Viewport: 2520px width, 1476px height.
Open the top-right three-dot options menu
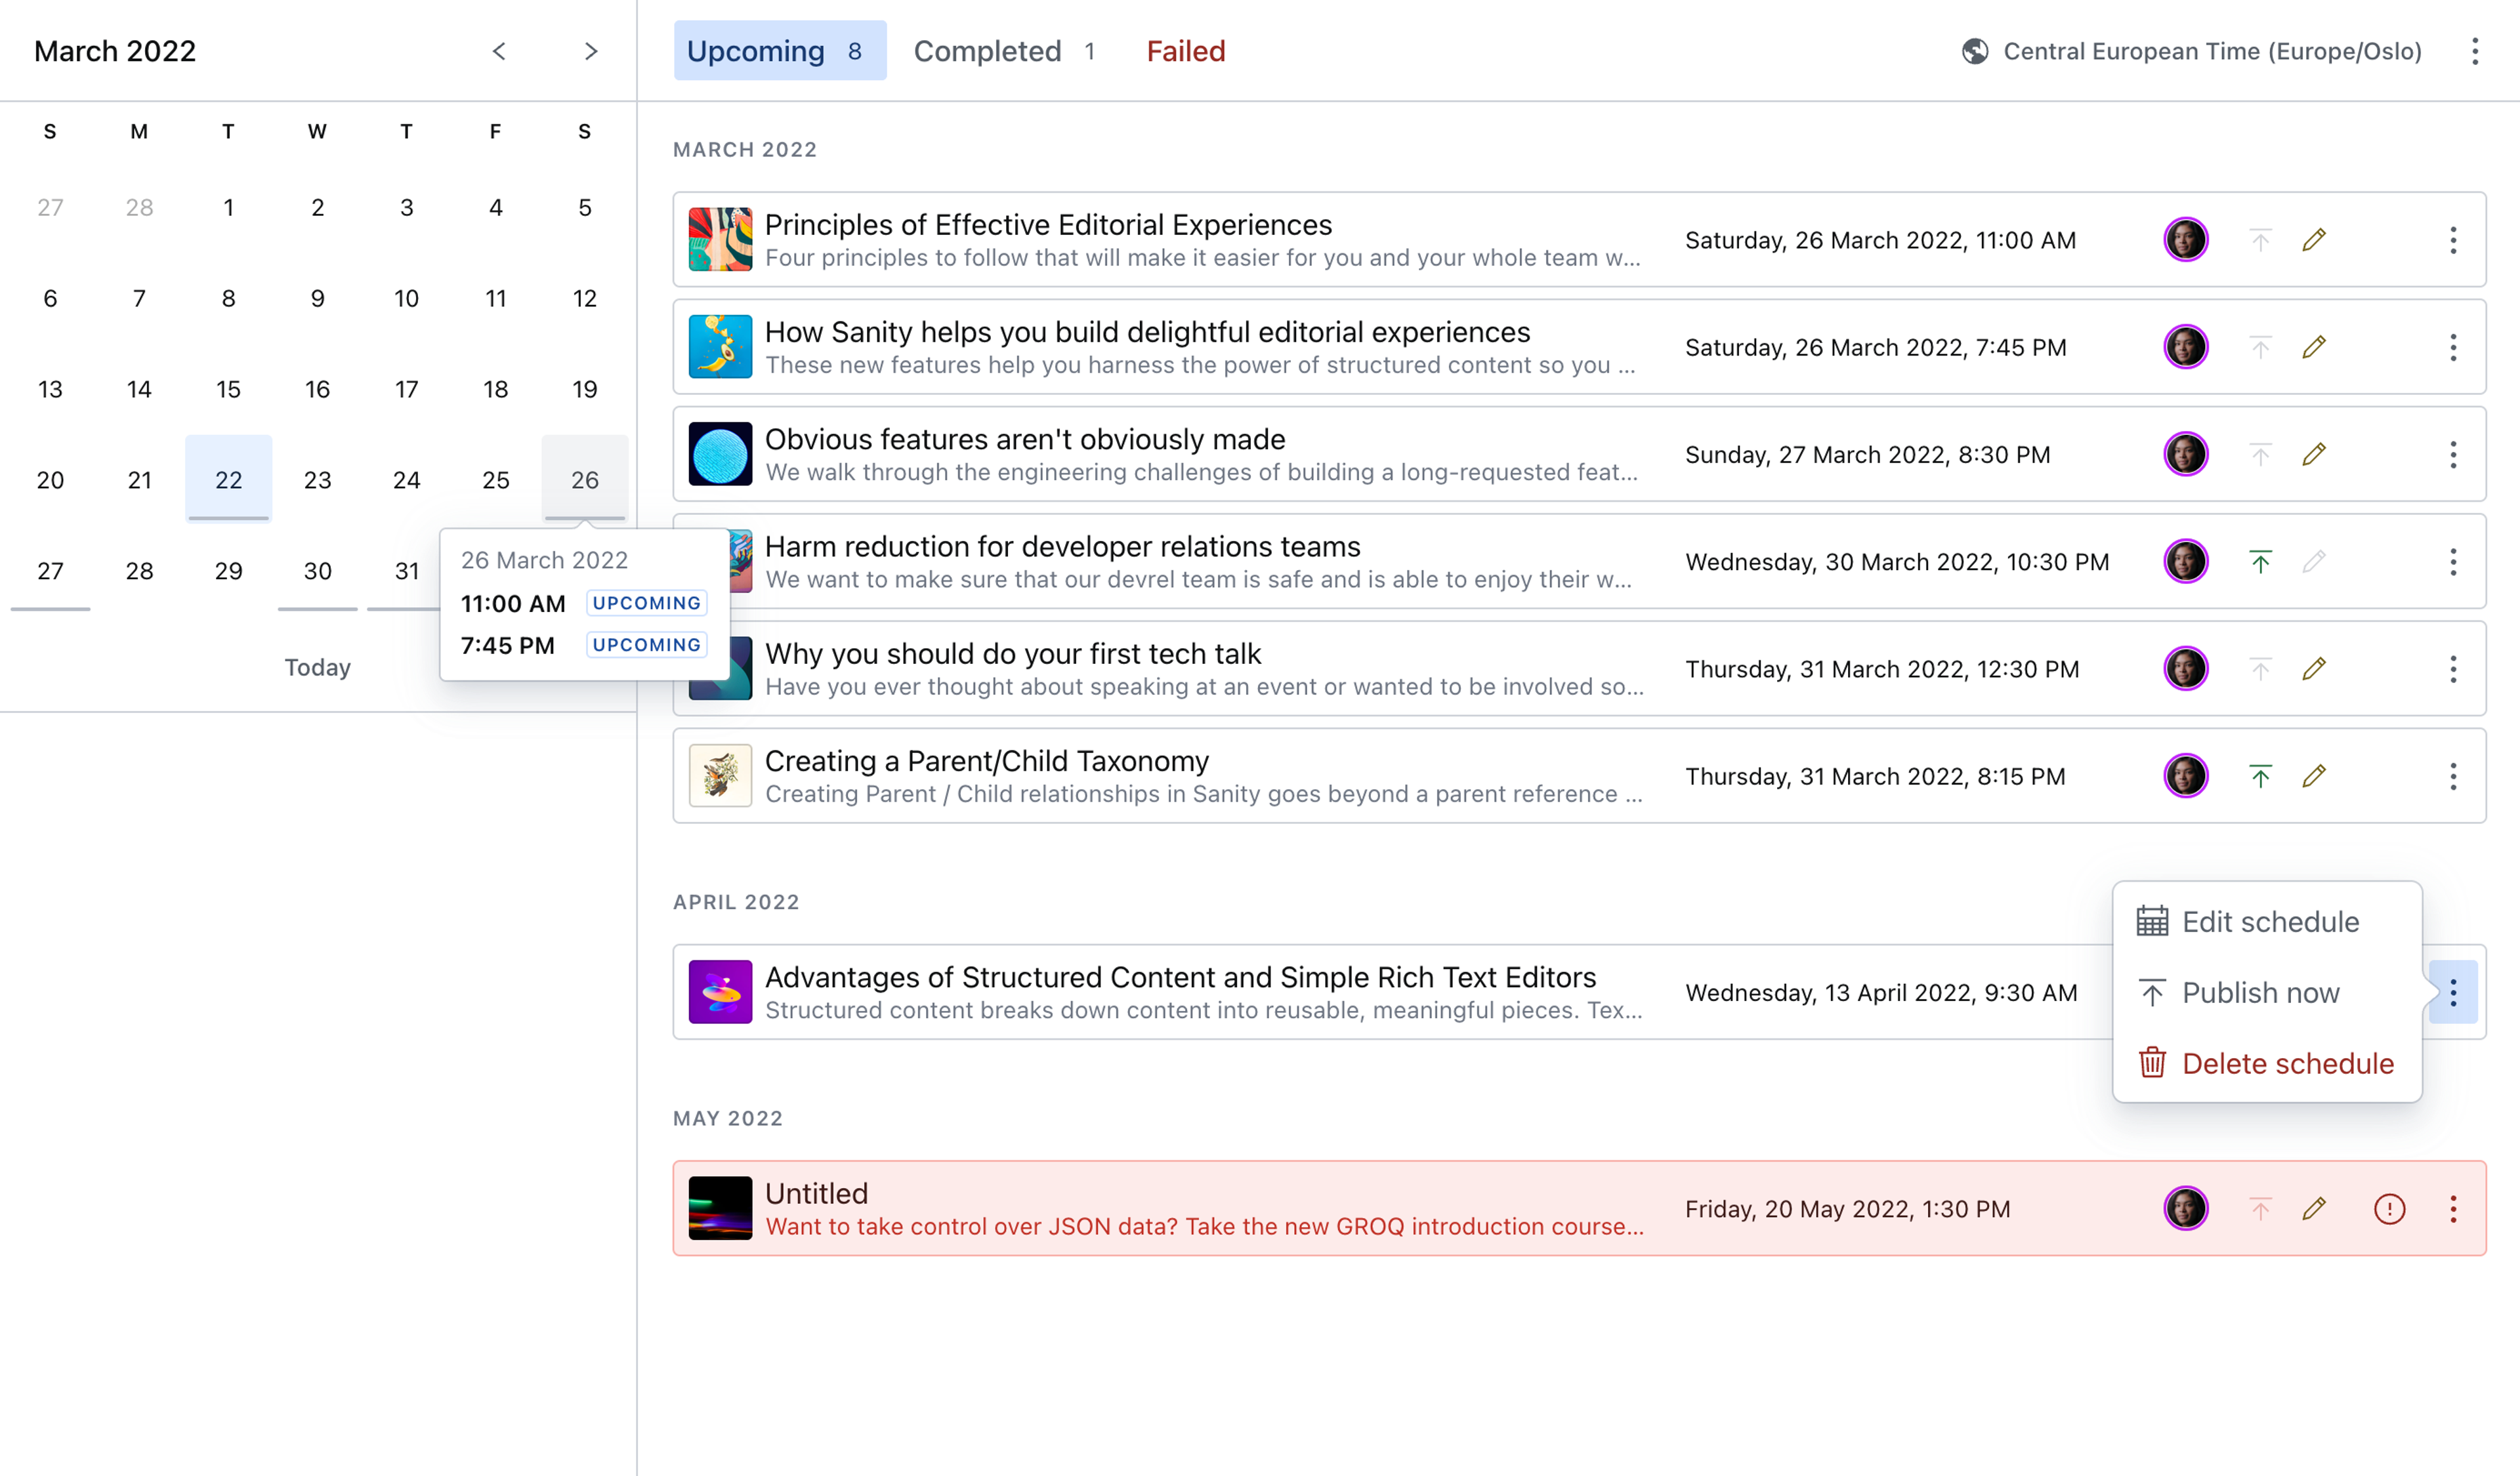coord(2474,51)
